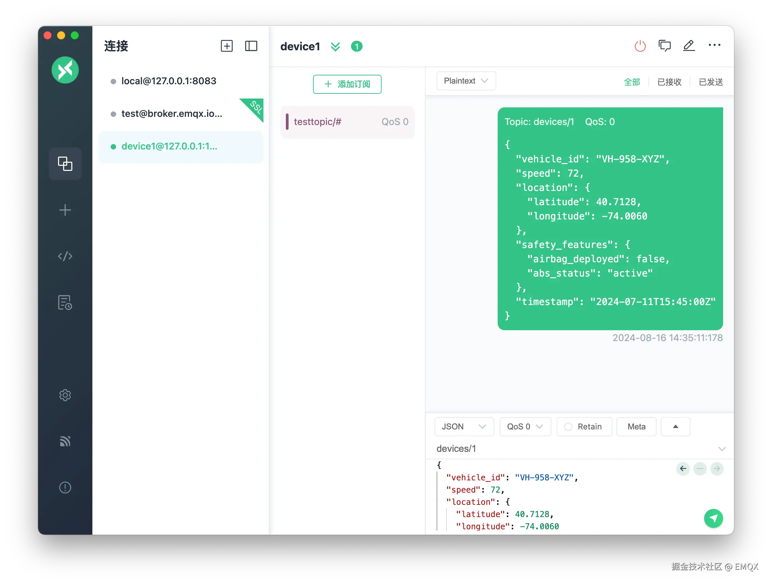The height and width of the screenshot is (585, 772).
Task: Collapse publish panel with up triangle
Action: tap(675, 426)
